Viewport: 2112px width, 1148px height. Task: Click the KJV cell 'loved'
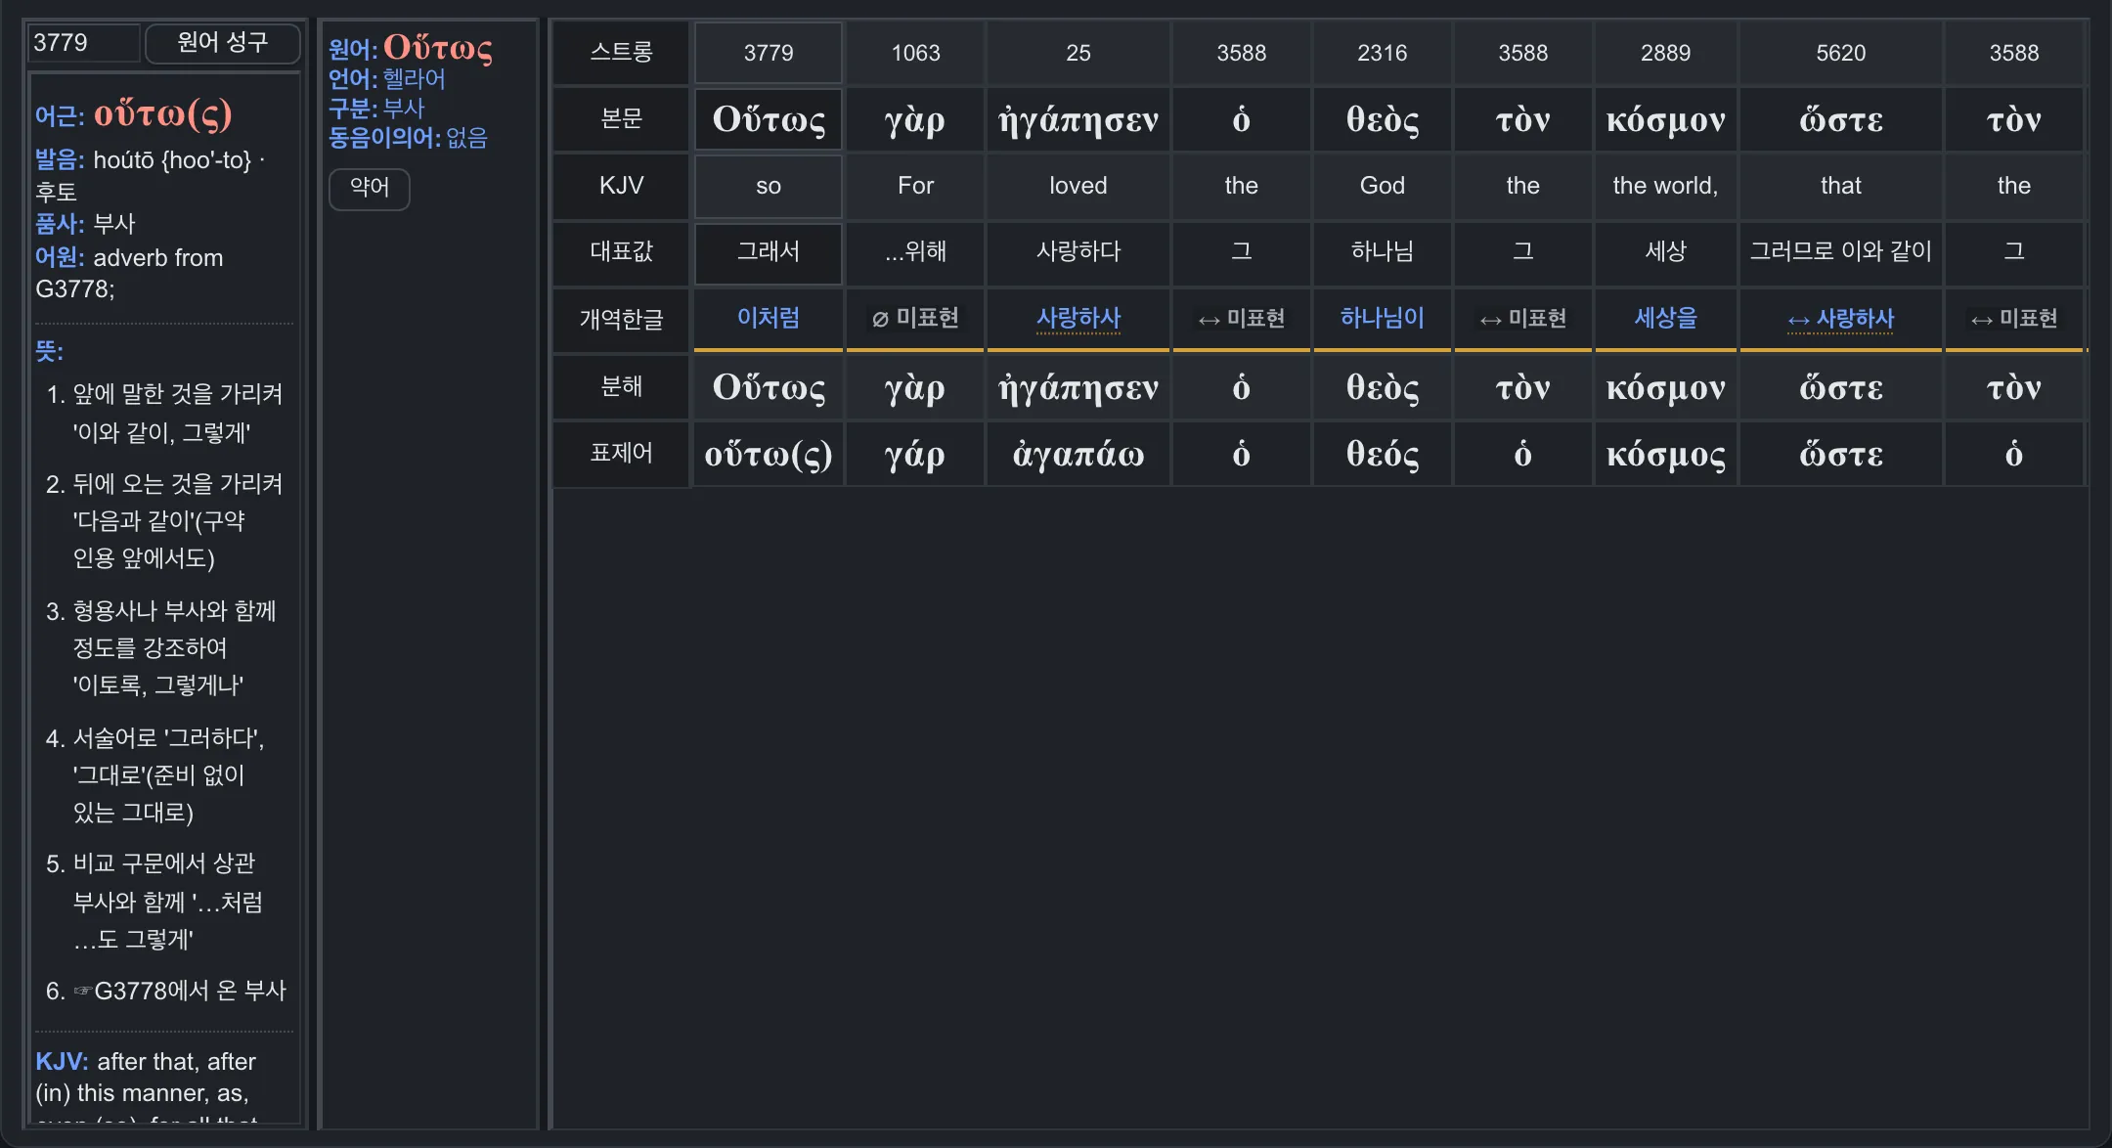pyautogui.click(x=1078, y=186)
